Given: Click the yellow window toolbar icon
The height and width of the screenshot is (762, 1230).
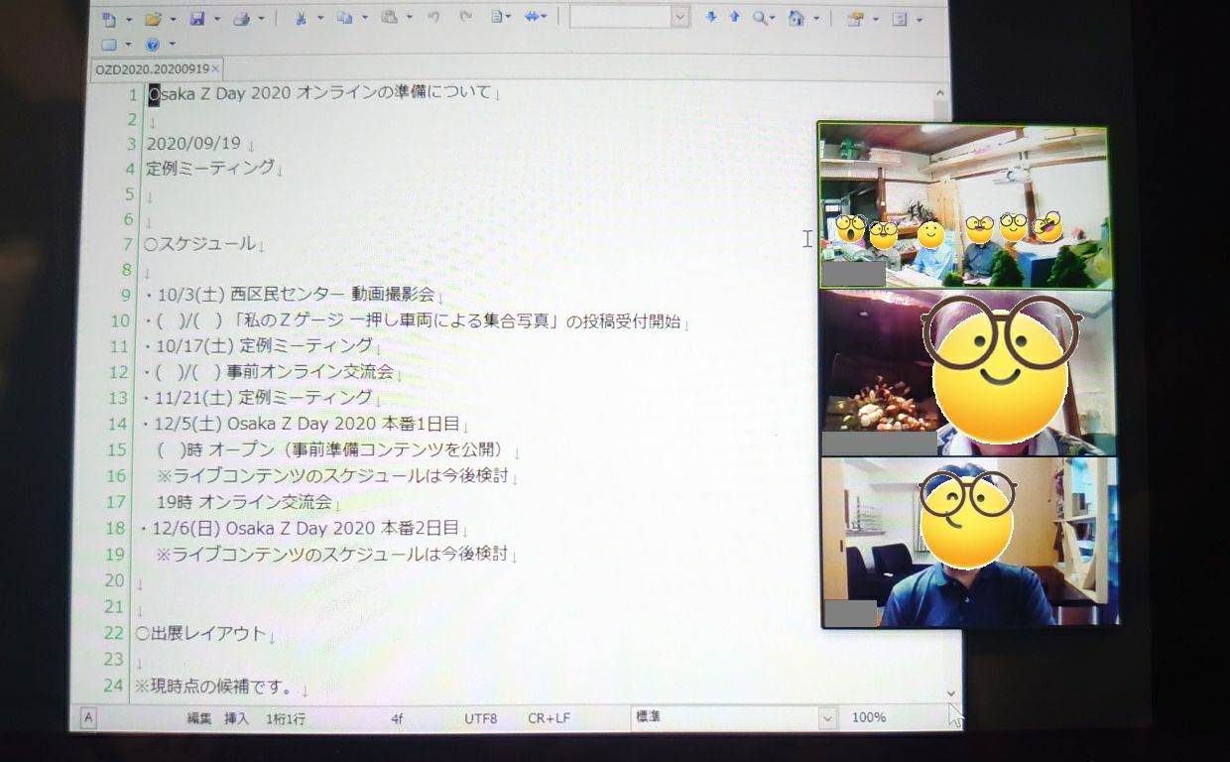Looking at the screenshot, I should point(854,19).
